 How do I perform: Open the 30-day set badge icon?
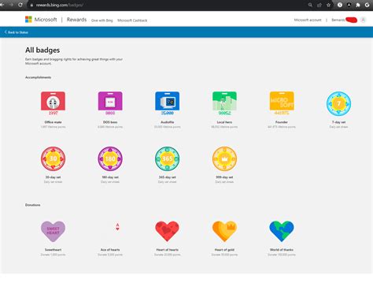pyautogui.click(x=53, y=158)
